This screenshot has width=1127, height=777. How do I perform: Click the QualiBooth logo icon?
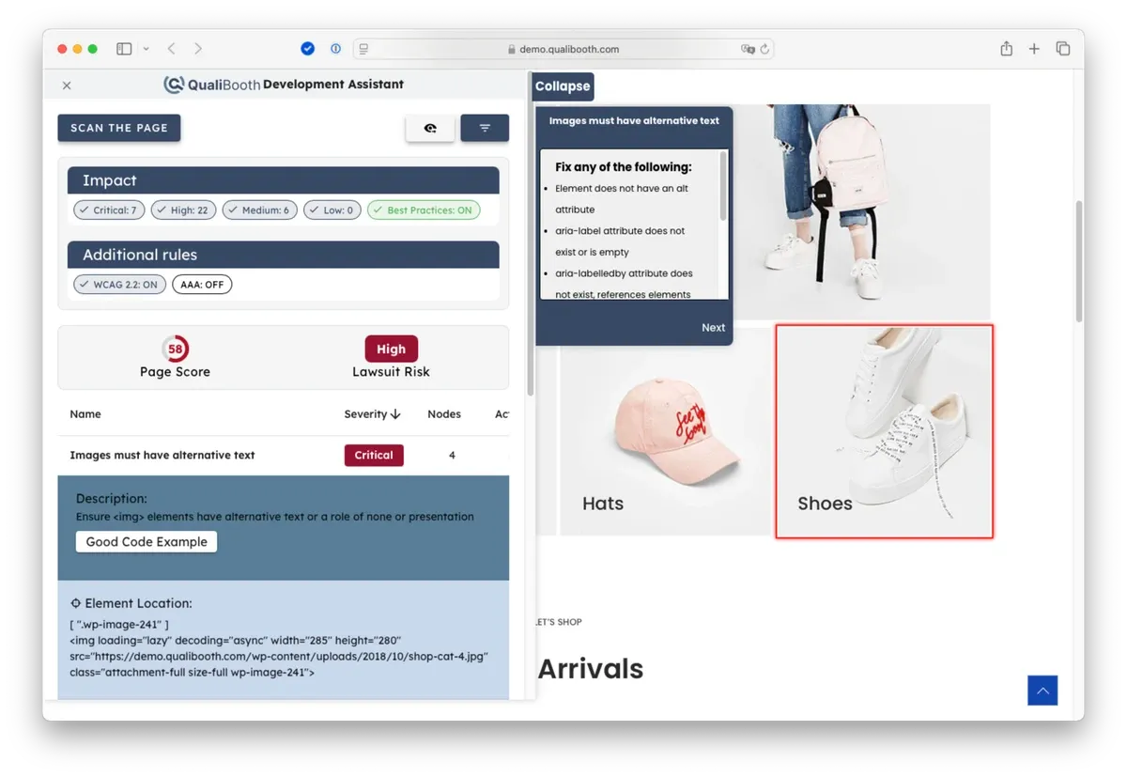[x=174, y=85]
